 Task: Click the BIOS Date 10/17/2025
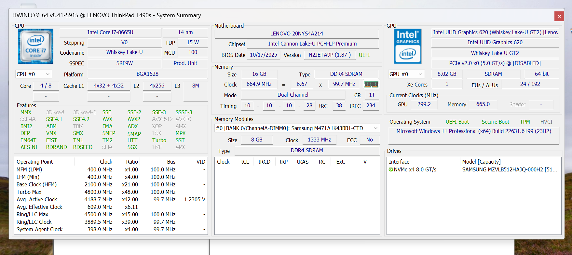tap(264, 55)
